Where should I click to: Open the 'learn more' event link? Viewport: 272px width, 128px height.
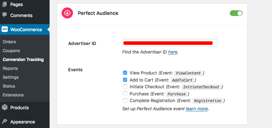[197, 109]
